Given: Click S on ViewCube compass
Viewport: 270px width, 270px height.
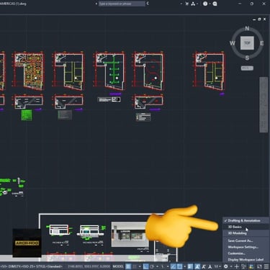Looking at the screenshot, I should [x=247, y=58].
